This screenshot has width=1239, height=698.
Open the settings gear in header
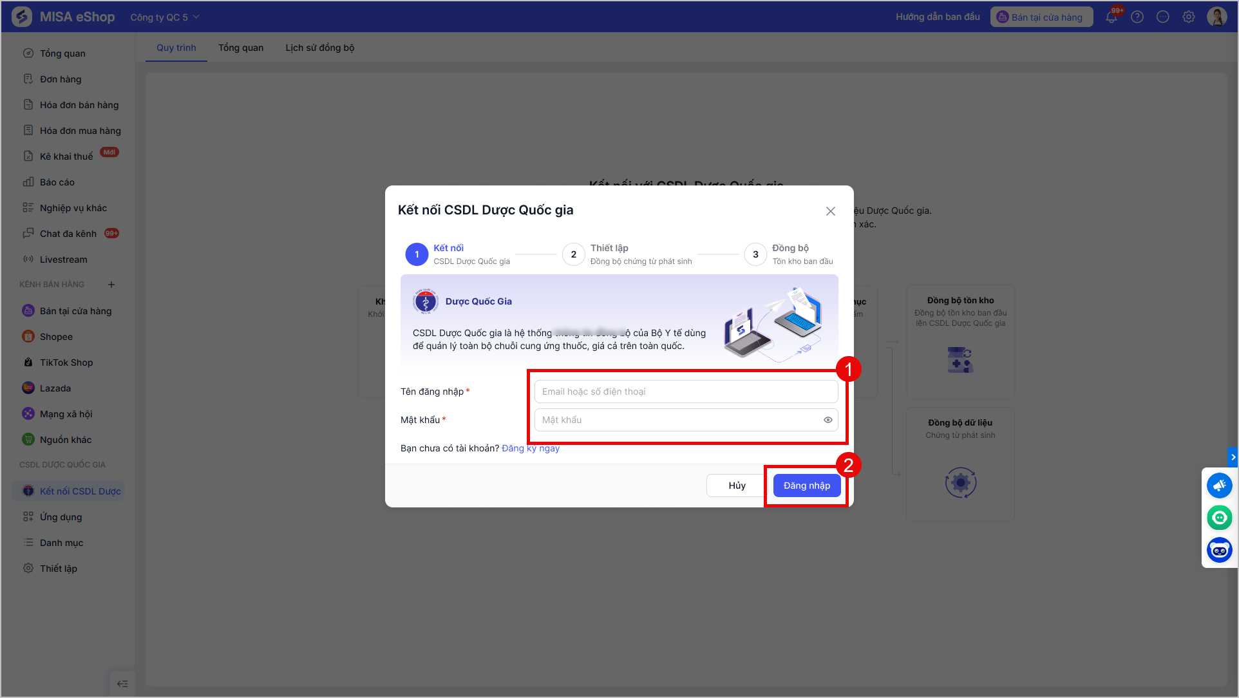point(1189,17)
